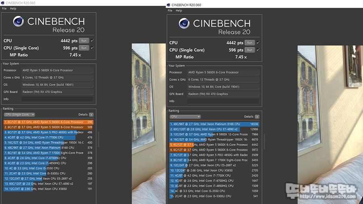Select Core i5-3550 1059 row in right ranking
Image resolution: width=363 pixels, height=204 pixels.
click(214, 191)
